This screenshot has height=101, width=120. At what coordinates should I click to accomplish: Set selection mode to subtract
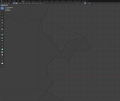tap(5, 5)
